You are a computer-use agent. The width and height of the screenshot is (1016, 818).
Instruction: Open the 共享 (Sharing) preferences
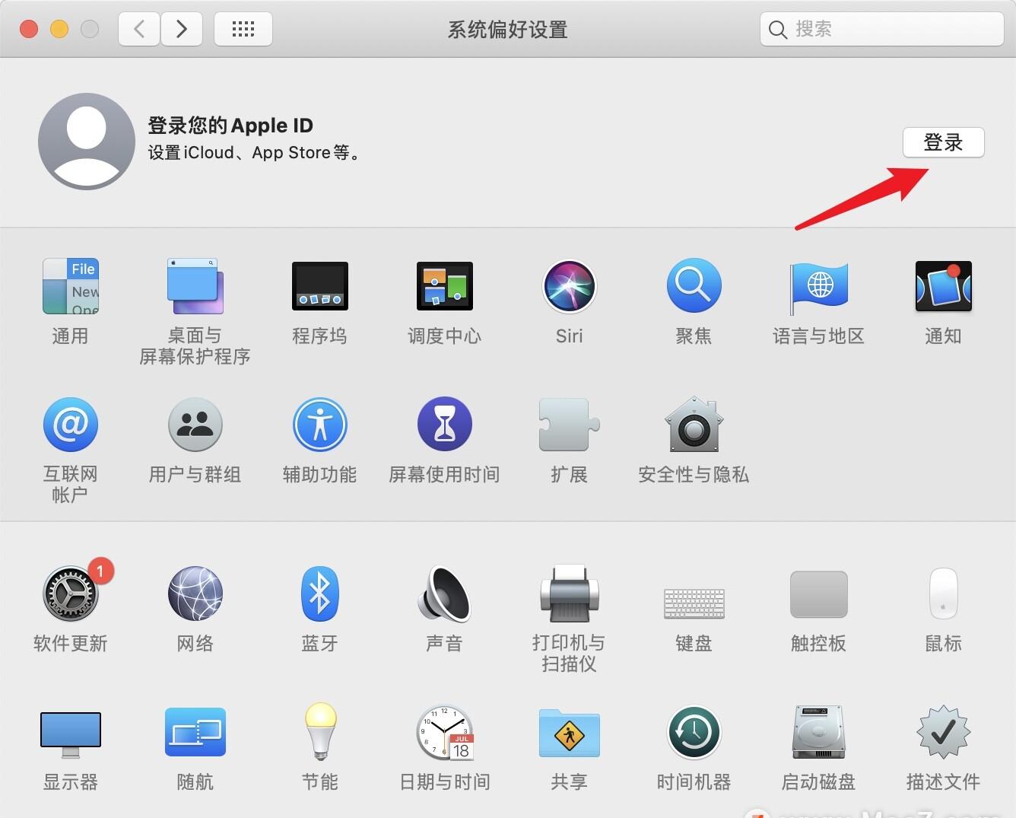(x=569, y=733)
